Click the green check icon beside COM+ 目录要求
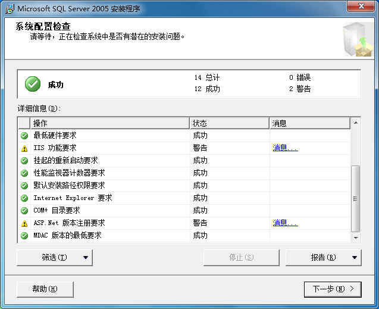The height and width of the screenshot is (309, 379). click(24, 211)
